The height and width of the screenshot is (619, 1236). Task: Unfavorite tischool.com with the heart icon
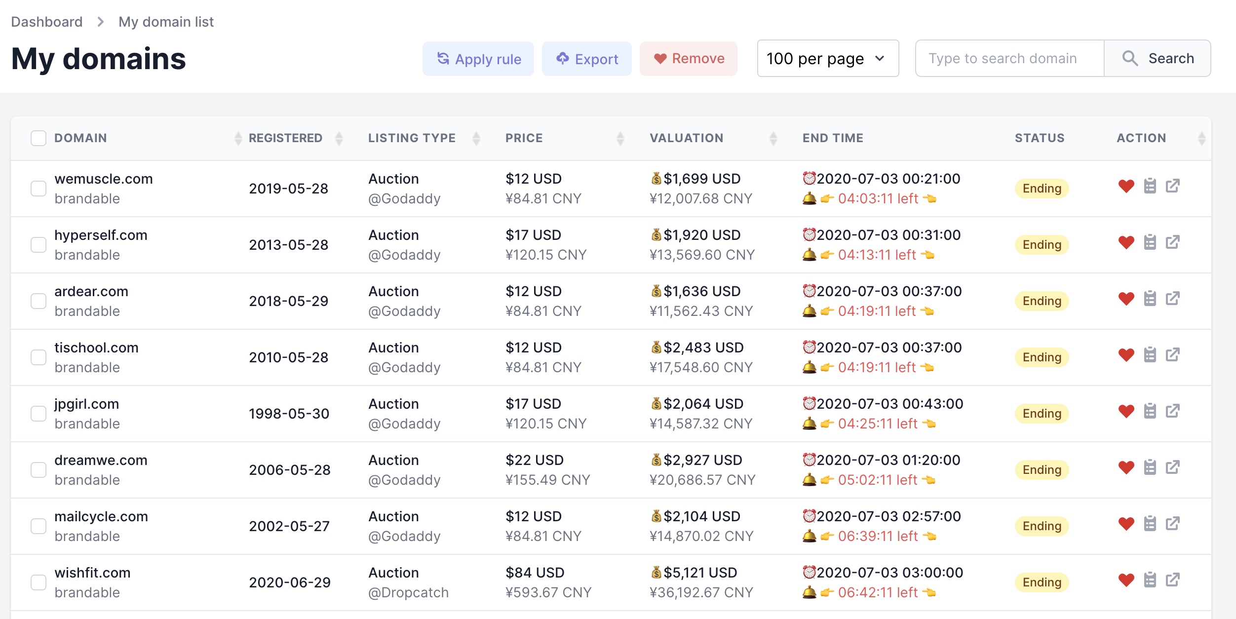1126,355
